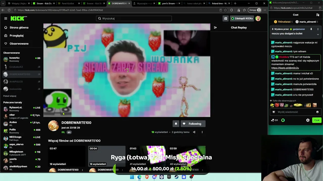The image size is (323, 181).
Task: Open followed channel AHAPULCO
Action: click(x=22, y=82)
